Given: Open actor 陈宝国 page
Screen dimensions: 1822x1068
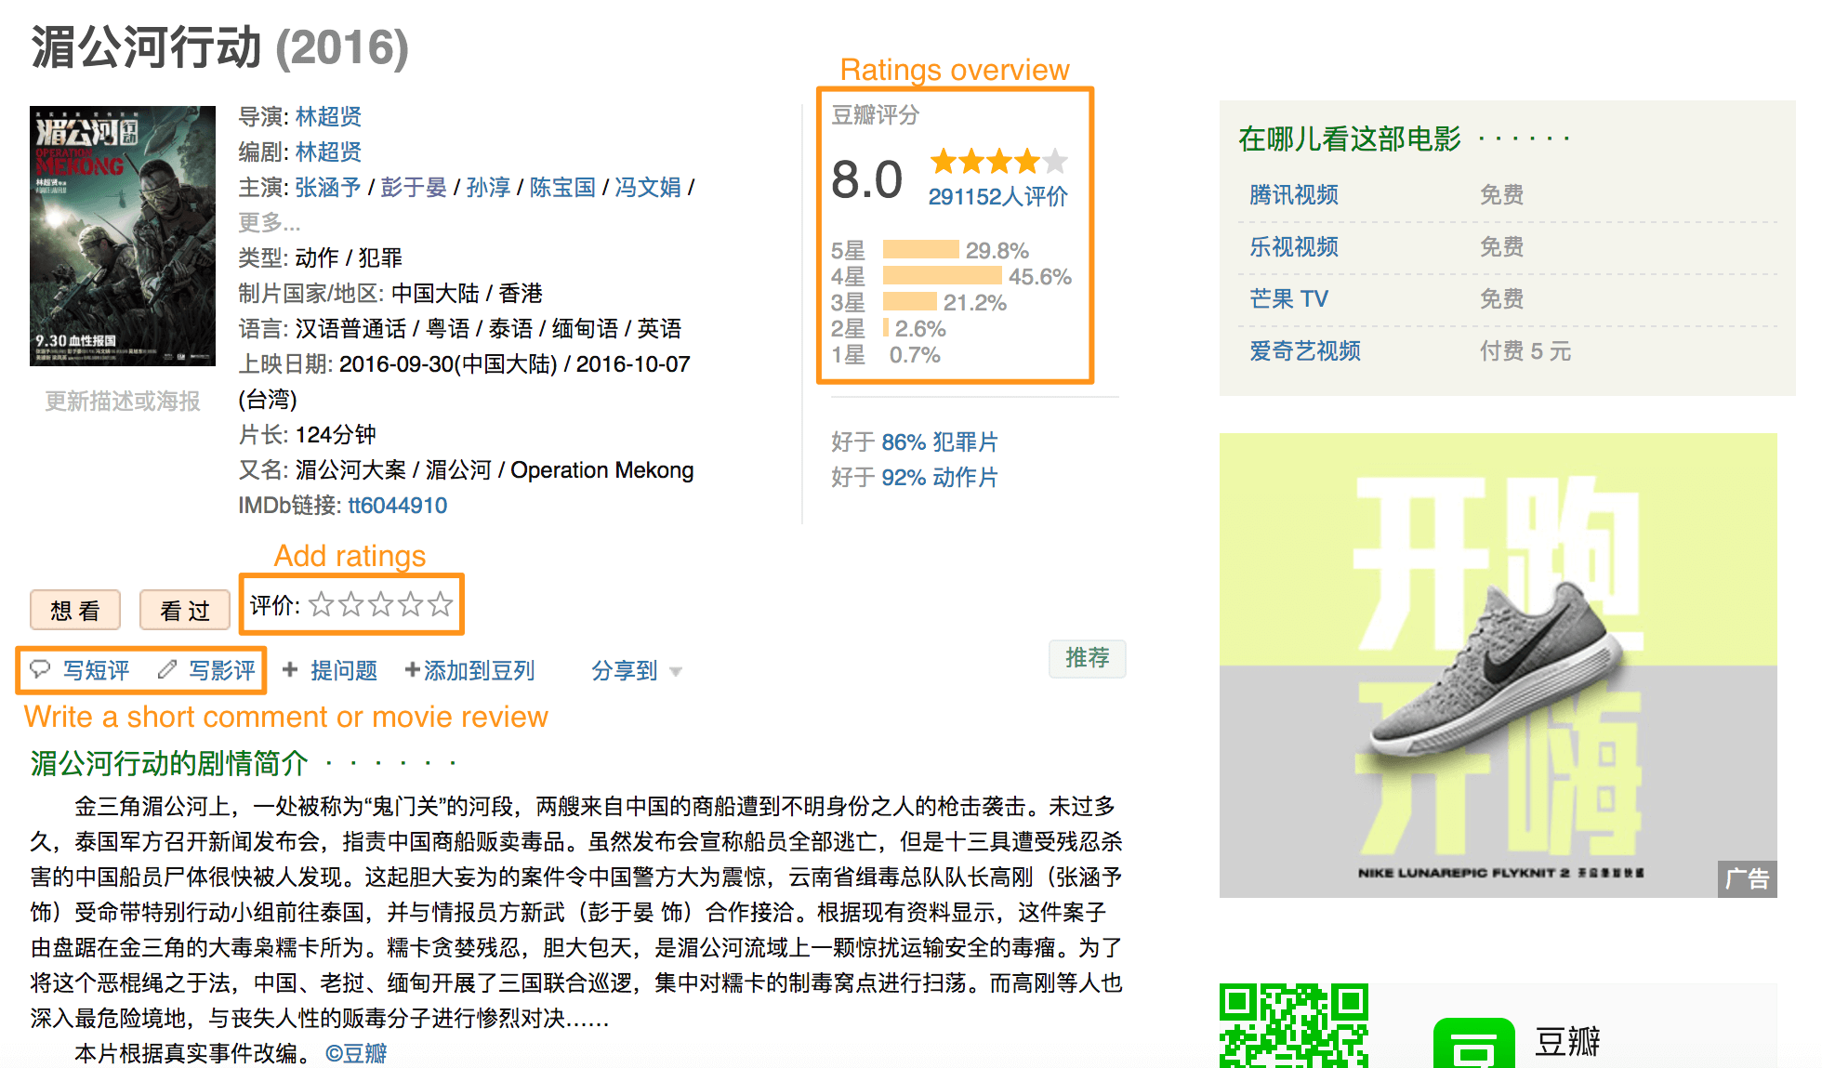Looking at the screenshot, I should click(562, 187).
